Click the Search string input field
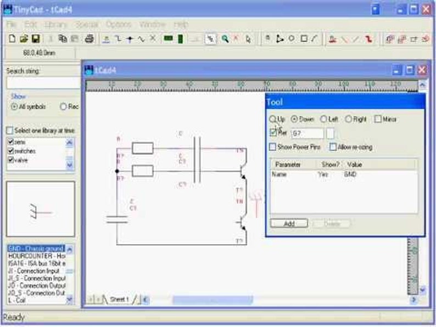This screenshot has height=327, width=436. [x=43, y=83]
